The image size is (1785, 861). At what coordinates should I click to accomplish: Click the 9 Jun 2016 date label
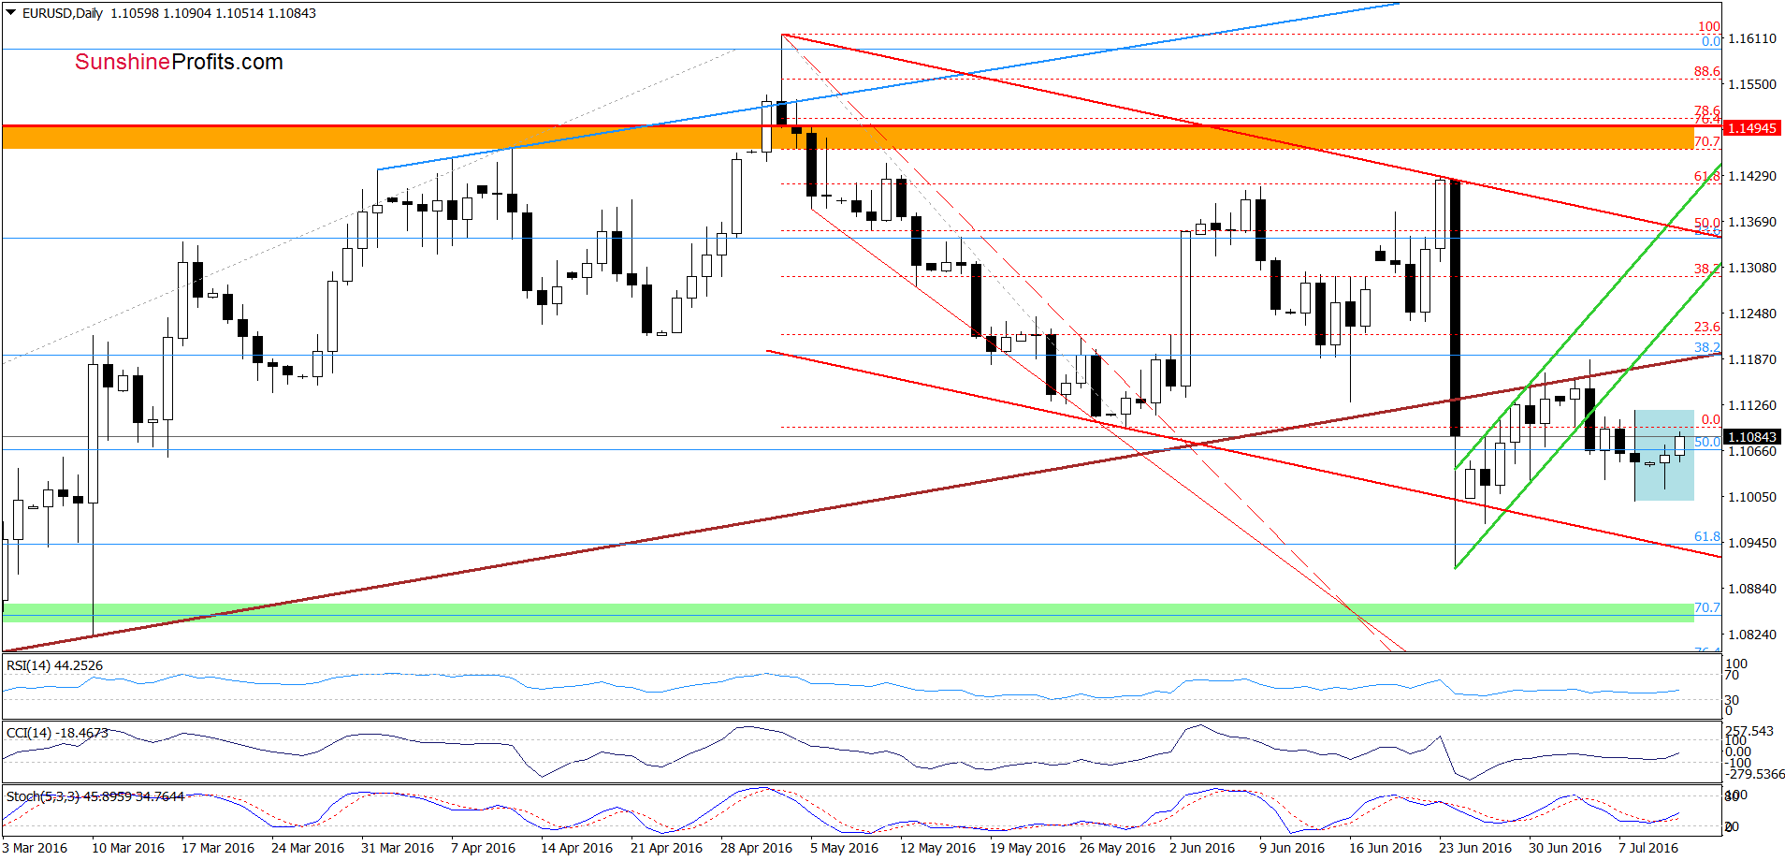pos(1292,848)
